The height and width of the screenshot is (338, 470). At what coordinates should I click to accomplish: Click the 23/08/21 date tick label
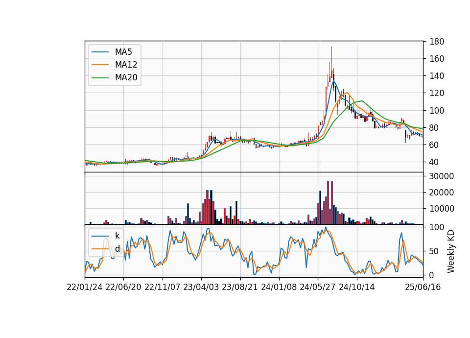pyautogui.click(x=240, y=287)
